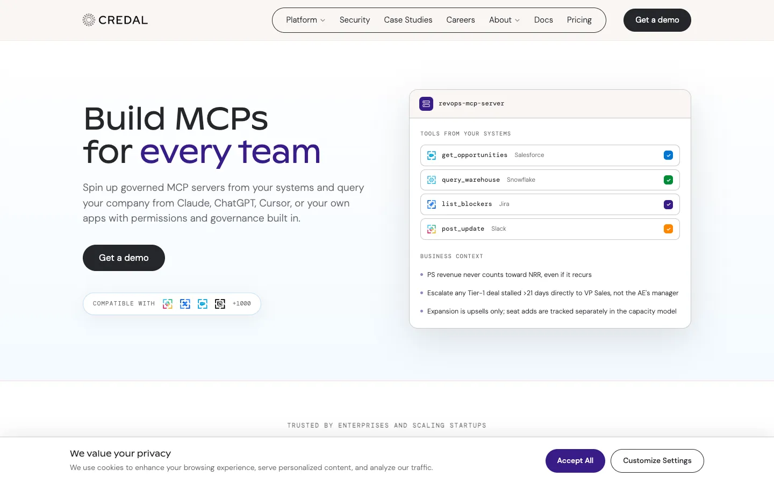
Task: Click the Salesforce icon beside get_opportunities
Action: (x=432, y=155)
